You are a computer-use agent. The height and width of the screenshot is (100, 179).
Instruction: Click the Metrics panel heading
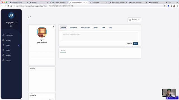click(x=32, y=69)
